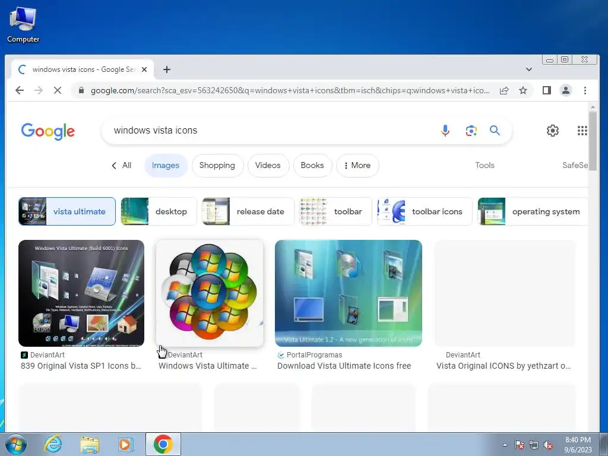Image resolution: width=608 pixels, height=456 pixels.
Task: Select the Images tab
Action: point(166,166)
